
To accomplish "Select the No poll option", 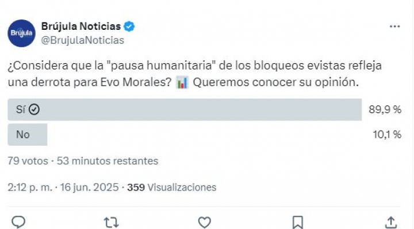I will 28,134.
